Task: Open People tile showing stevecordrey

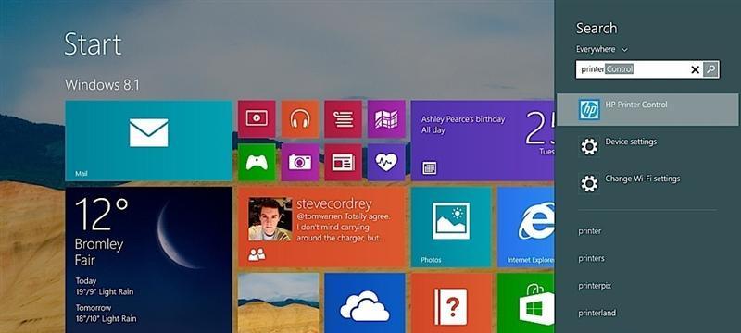Action: click(x=322, y=228)
